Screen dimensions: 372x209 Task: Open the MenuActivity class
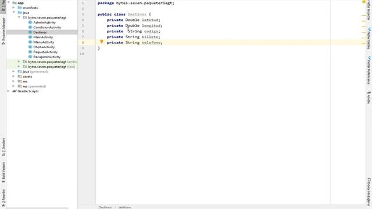click(x=44, y=42)
